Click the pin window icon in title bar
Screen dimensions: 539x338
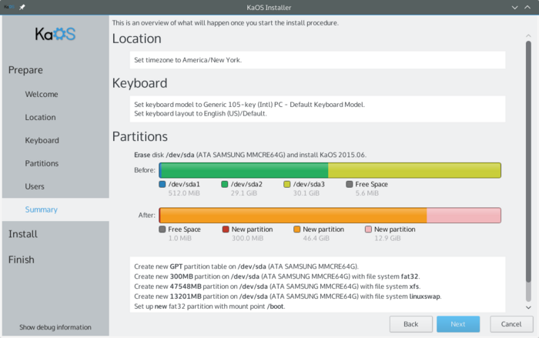click(x=21, y=6)
